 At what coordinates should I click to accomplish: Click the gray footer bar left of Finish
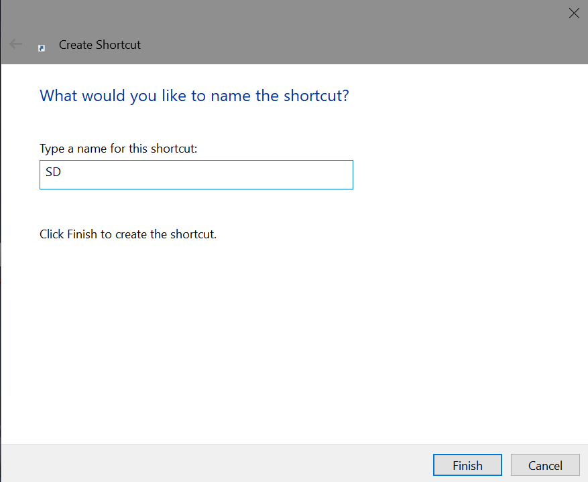point(217,464)
